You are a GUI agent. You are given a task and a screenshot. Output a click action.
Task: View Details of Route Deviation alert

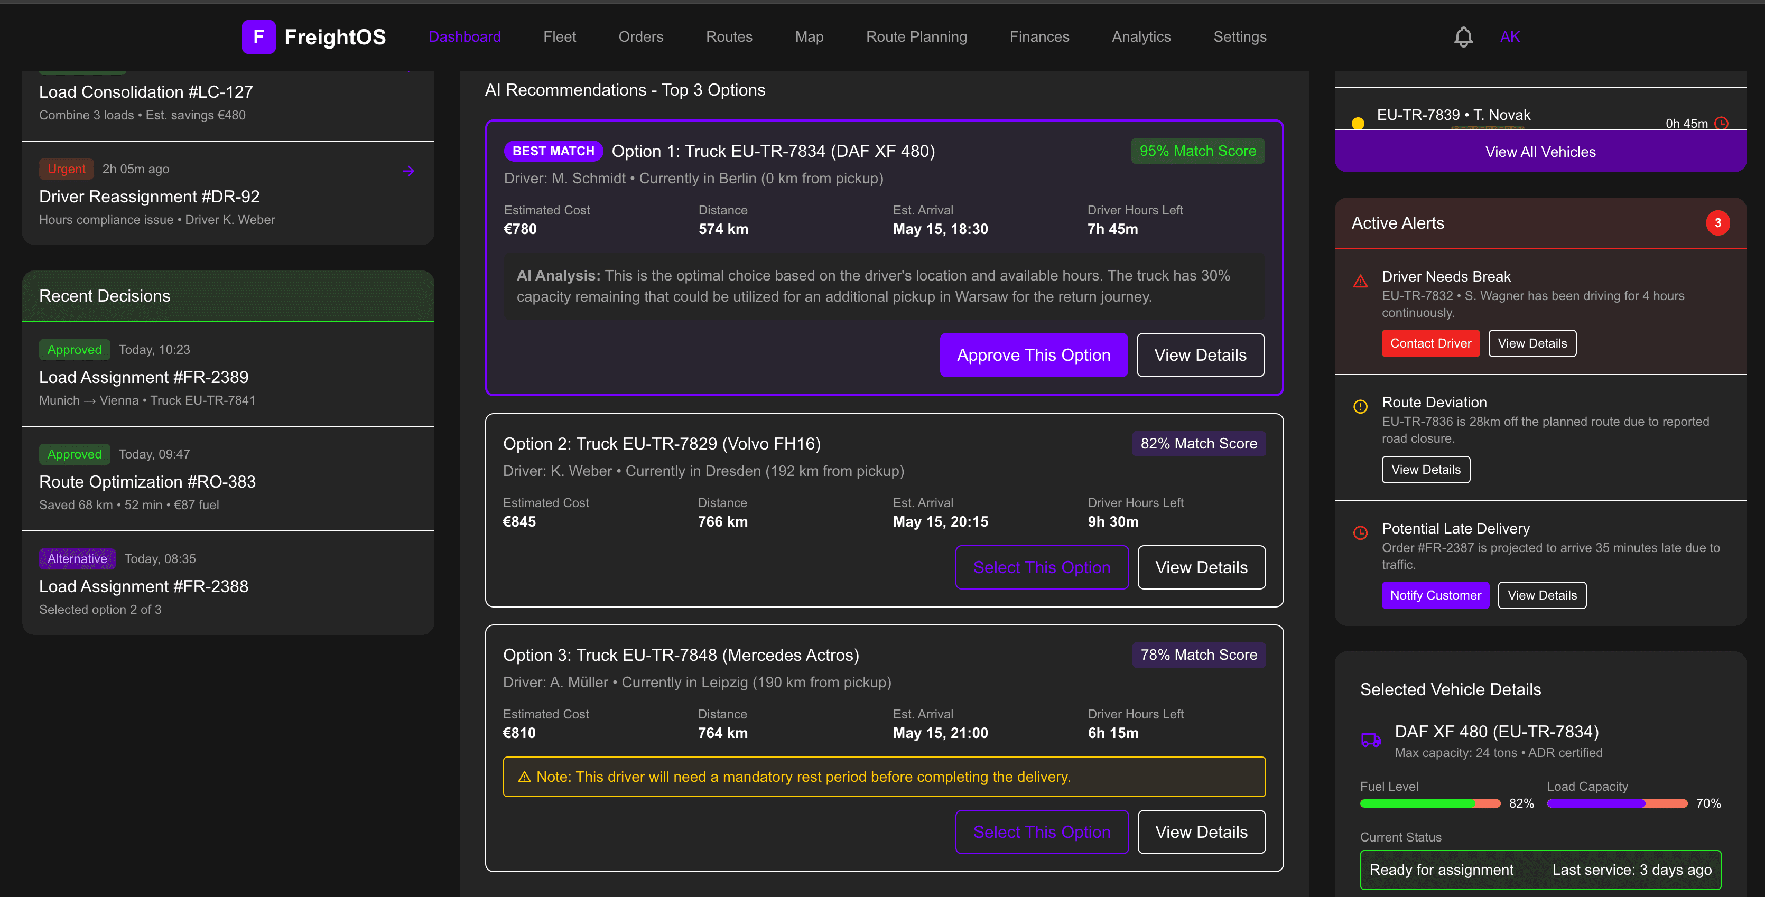click(x=1425, y=470)
